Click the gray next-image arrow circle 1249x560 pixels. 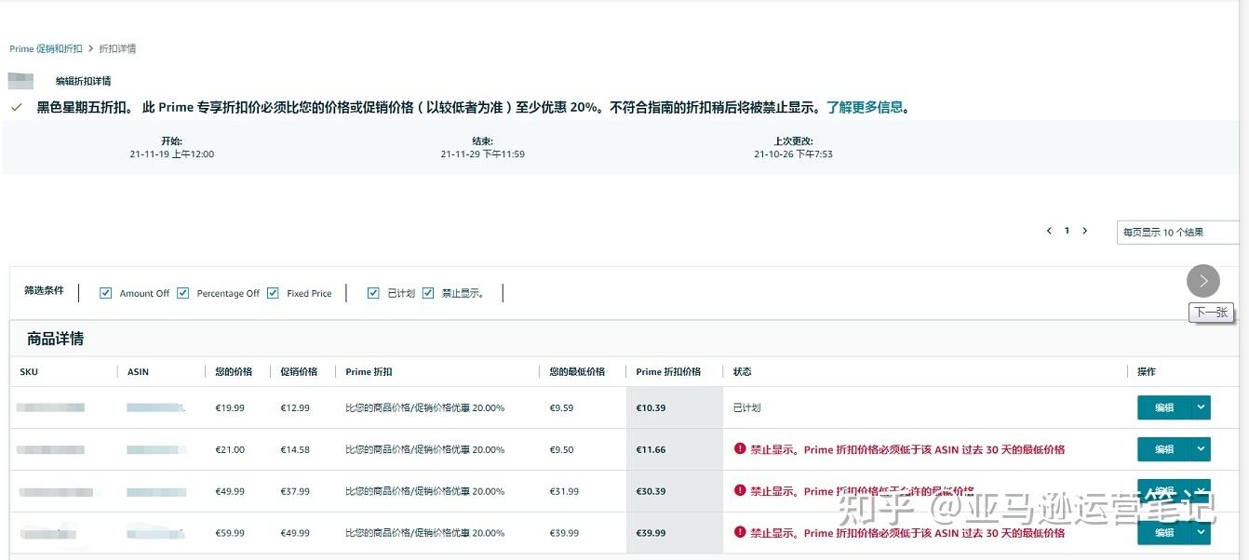(1202, 281)
